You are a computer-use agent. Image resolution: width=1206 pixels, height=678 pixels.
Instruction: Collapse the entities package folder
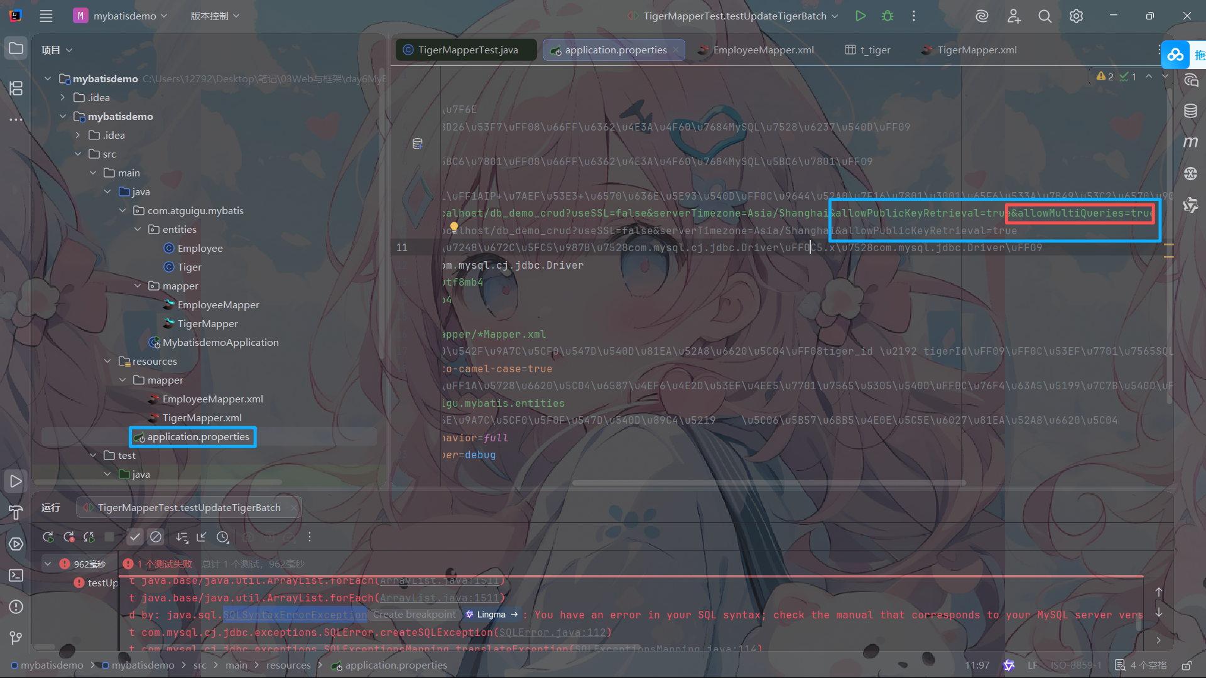point(138,230)
